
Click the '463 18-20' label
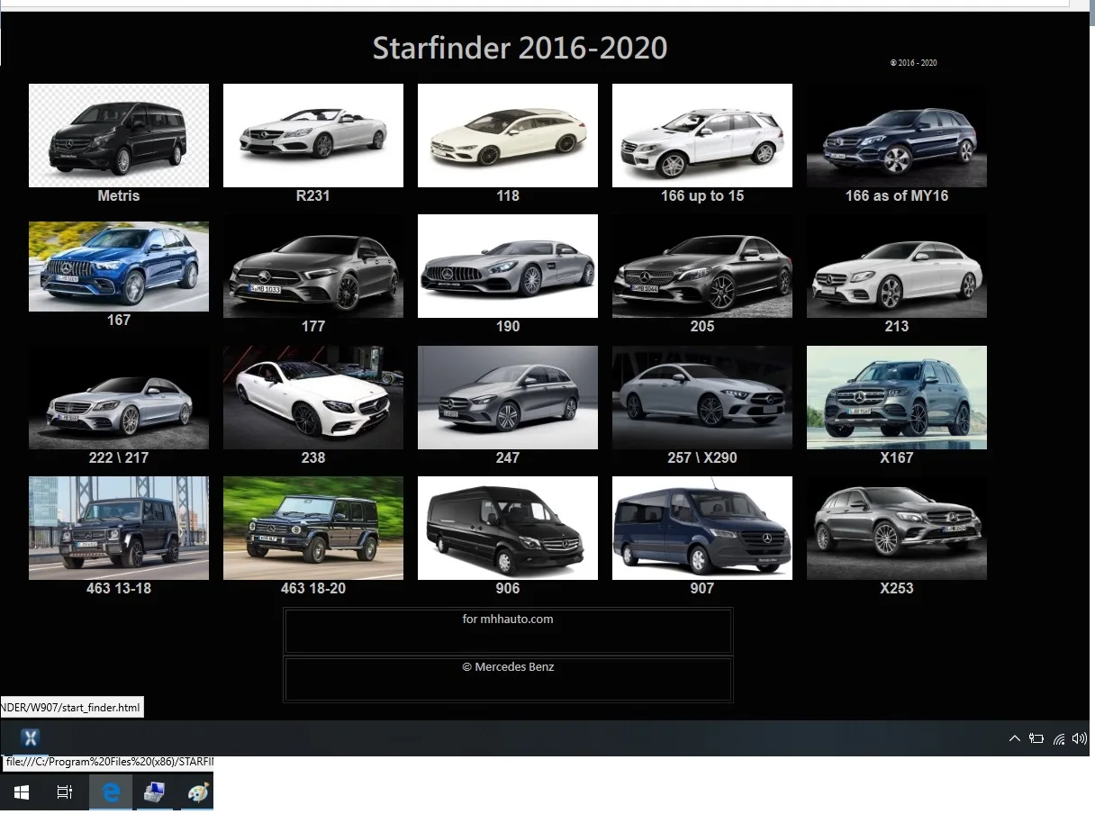[313, 588]
